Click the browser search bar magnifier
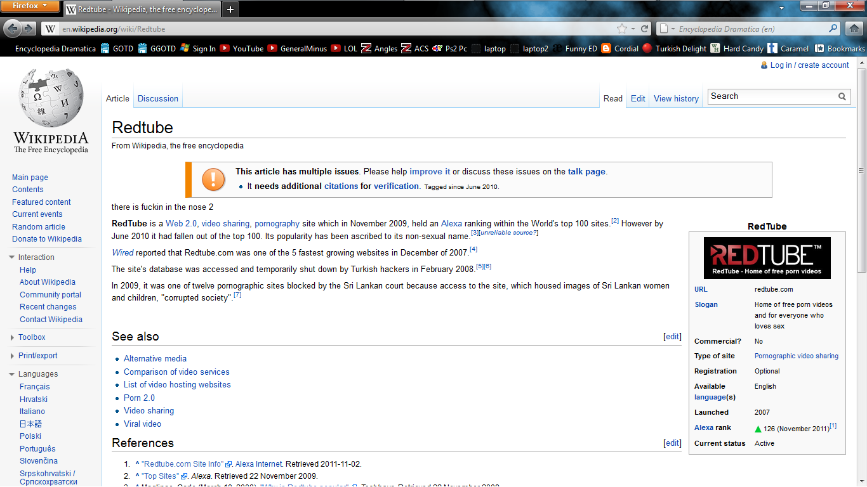The height and width of the screenshot is (487, 867). [x=833, y=29]
